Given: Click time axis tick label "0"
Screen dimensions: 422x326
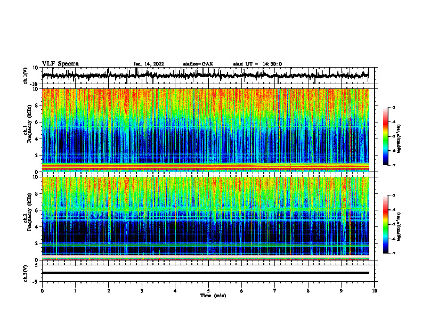Looking at the screenshot, I should point(42,291).
